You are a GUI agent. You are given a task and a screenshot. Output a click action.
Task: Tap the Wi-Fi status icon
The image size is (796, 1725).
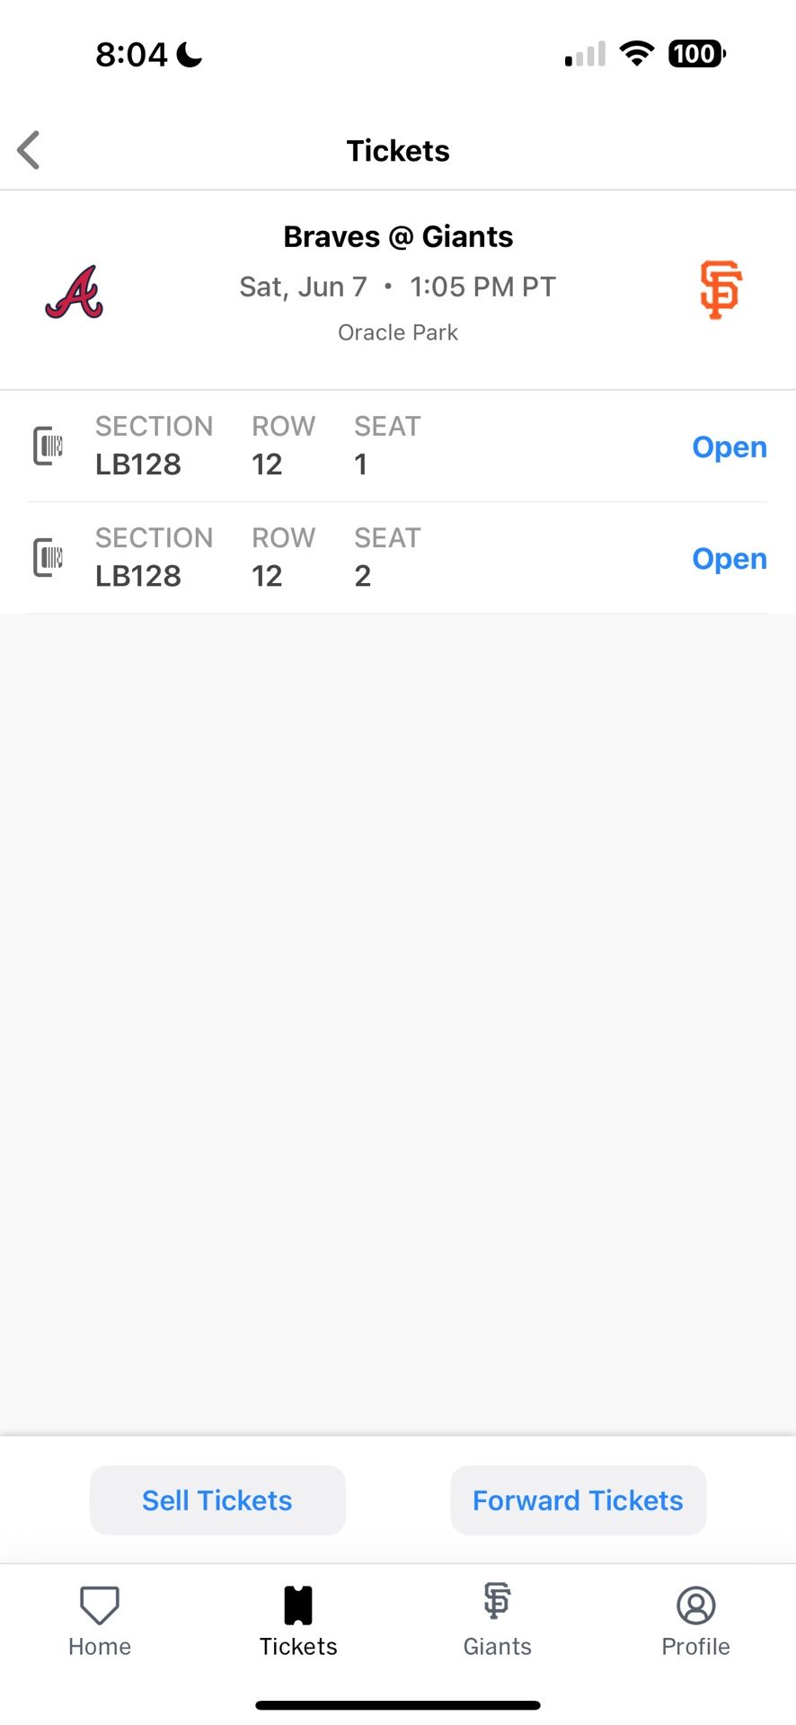pos(637,54)
